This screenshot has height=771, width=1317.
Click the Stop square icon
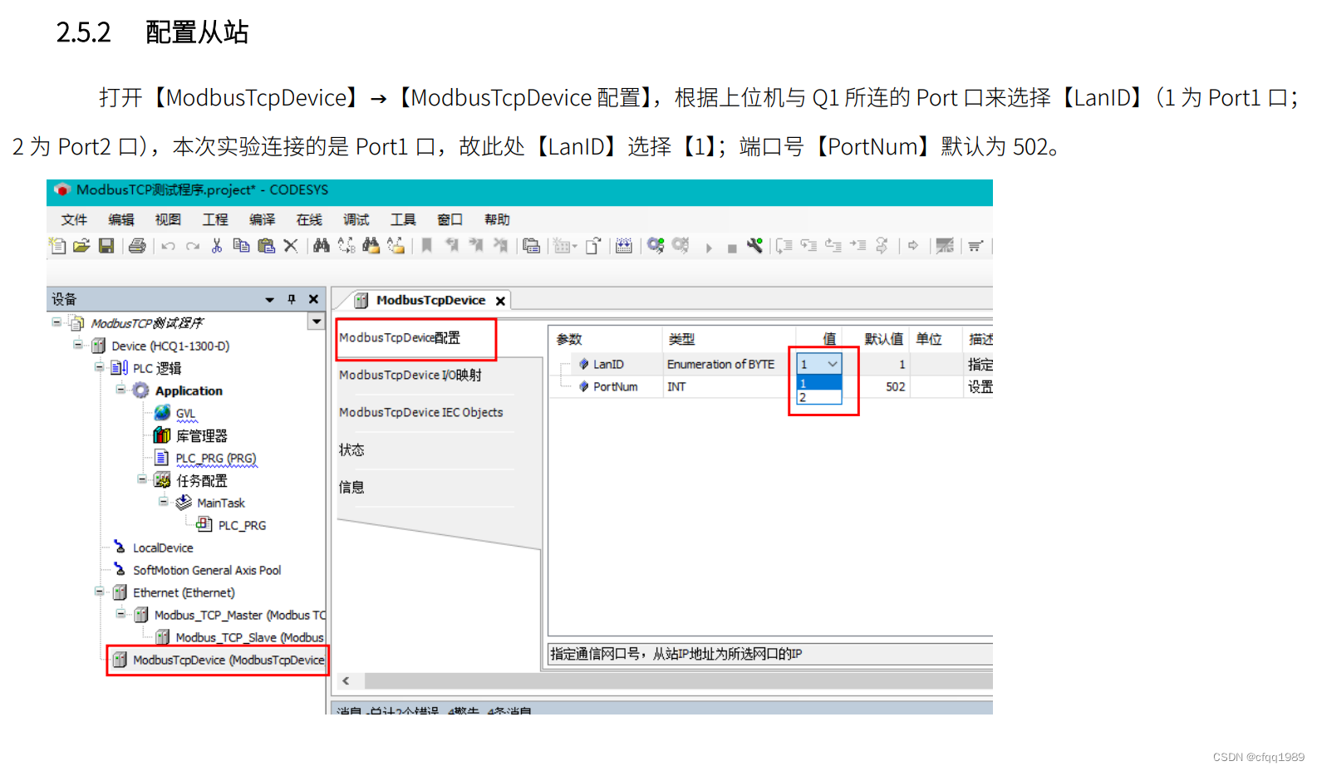(x=732, y=248)
